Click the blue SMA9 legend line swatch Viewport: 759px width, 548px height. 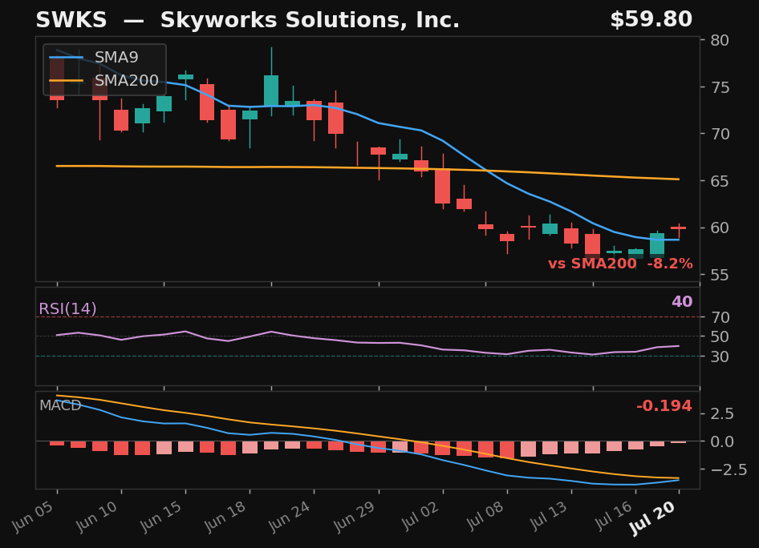pyautogui.click(x=67, y=58)
